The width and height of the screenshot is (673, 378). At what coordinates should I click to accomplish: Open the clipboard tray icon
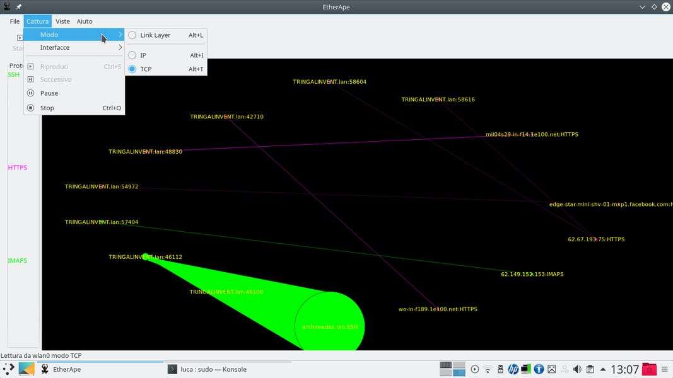tap(590, 369)
